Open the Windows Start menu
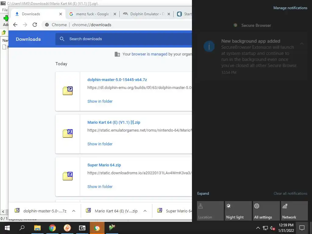Viewport: 312px width, 234px height. 7,228
